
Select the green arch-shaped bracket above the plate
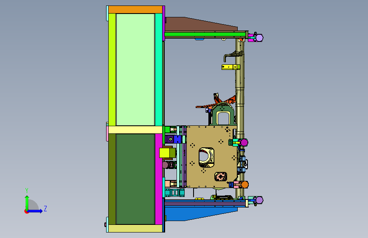223,115
